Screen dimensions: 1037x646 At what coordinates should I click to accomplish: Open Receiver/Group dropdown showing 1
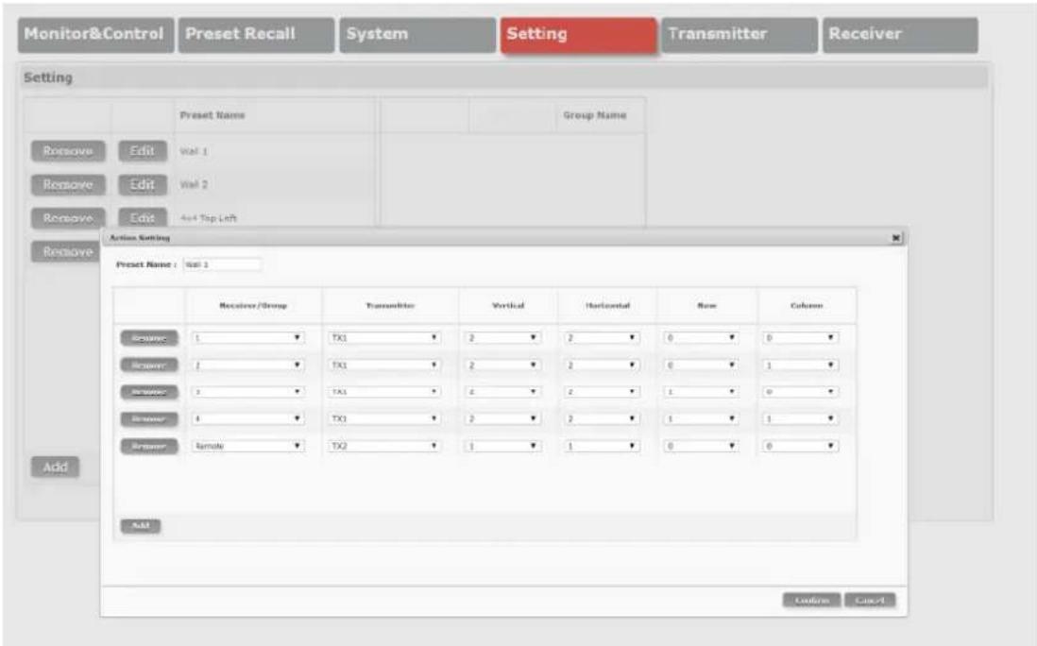[x=248, y=338]
